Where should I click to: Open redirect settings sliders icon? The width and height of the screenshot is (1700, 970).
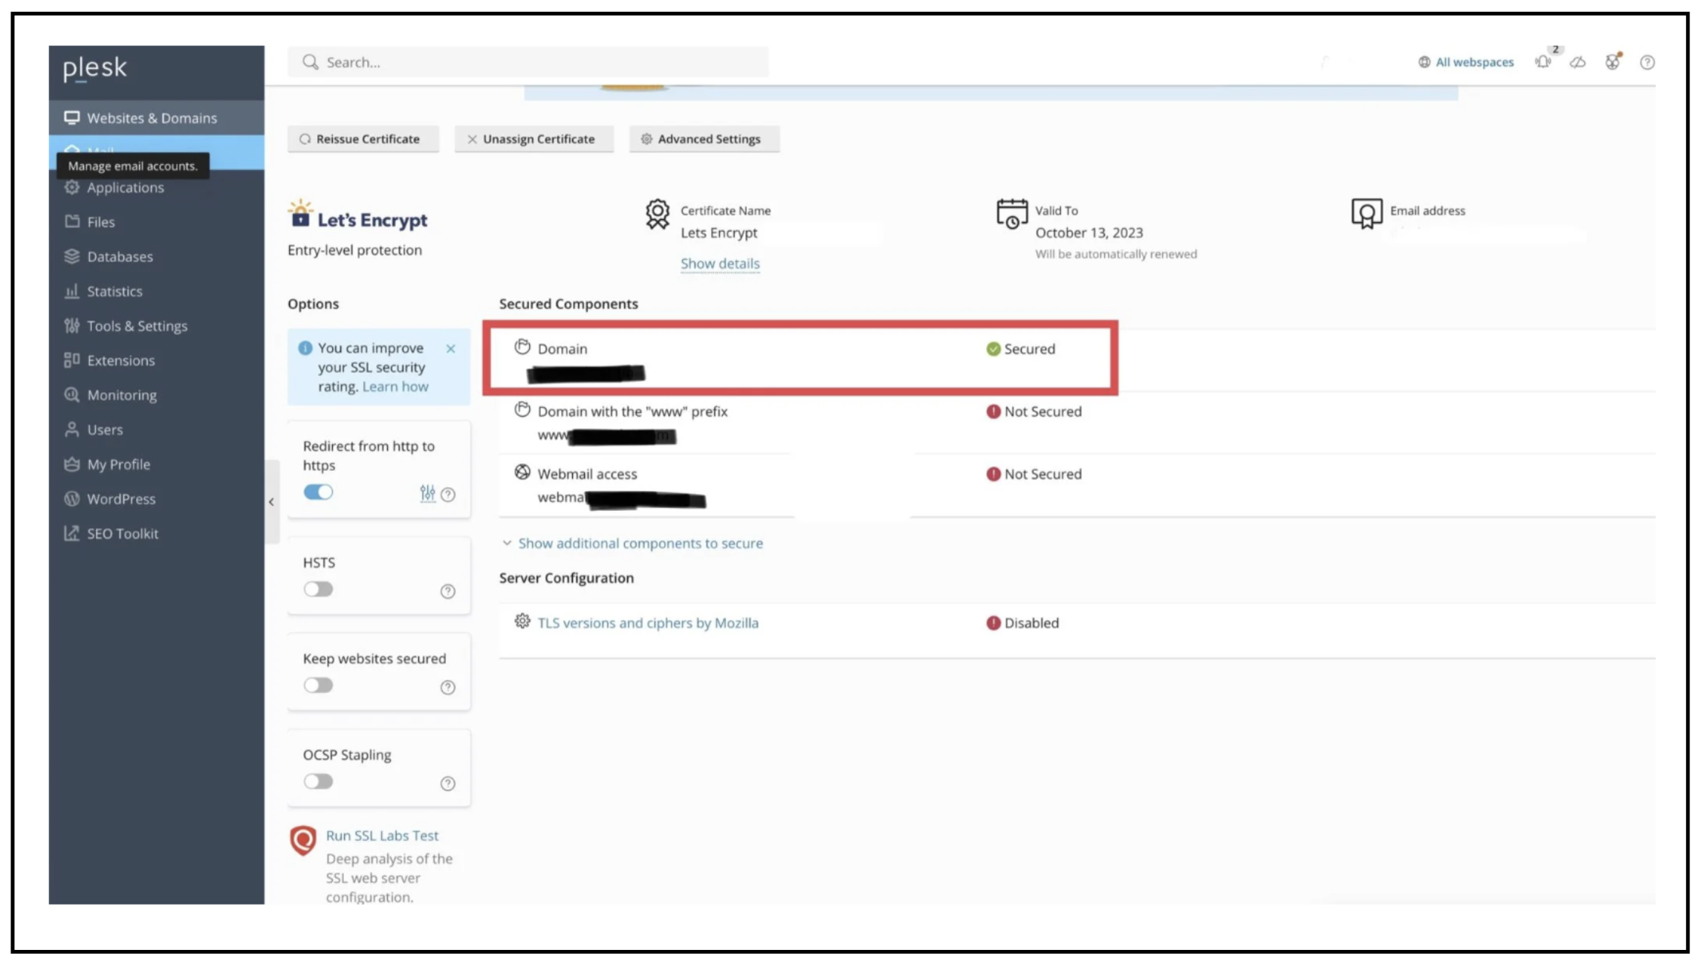click(x=427, y=493)
